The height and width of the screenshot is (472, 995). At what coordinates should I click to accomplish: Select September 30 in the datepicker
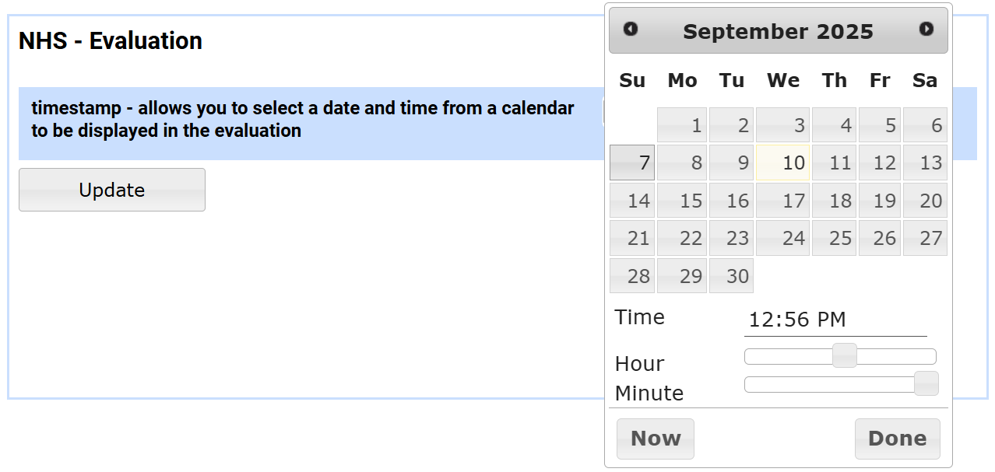coord(731,276)
